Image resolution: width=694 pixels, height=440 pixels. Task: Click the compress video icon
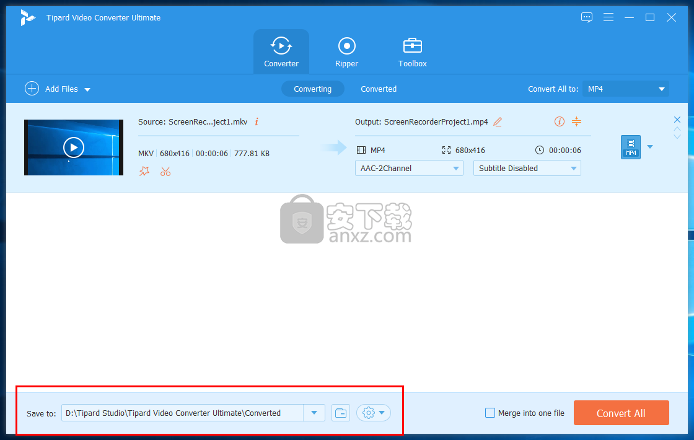coord(576,121)
